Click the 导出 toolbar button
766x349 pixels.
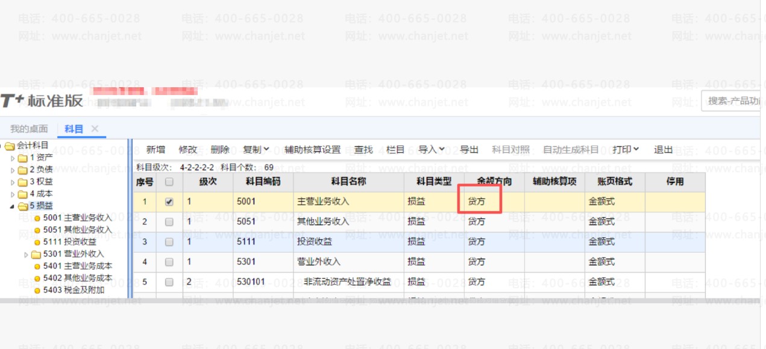(469, 149)
